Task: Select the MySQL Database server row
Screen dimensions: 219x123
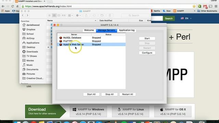Action: (91, 38)
